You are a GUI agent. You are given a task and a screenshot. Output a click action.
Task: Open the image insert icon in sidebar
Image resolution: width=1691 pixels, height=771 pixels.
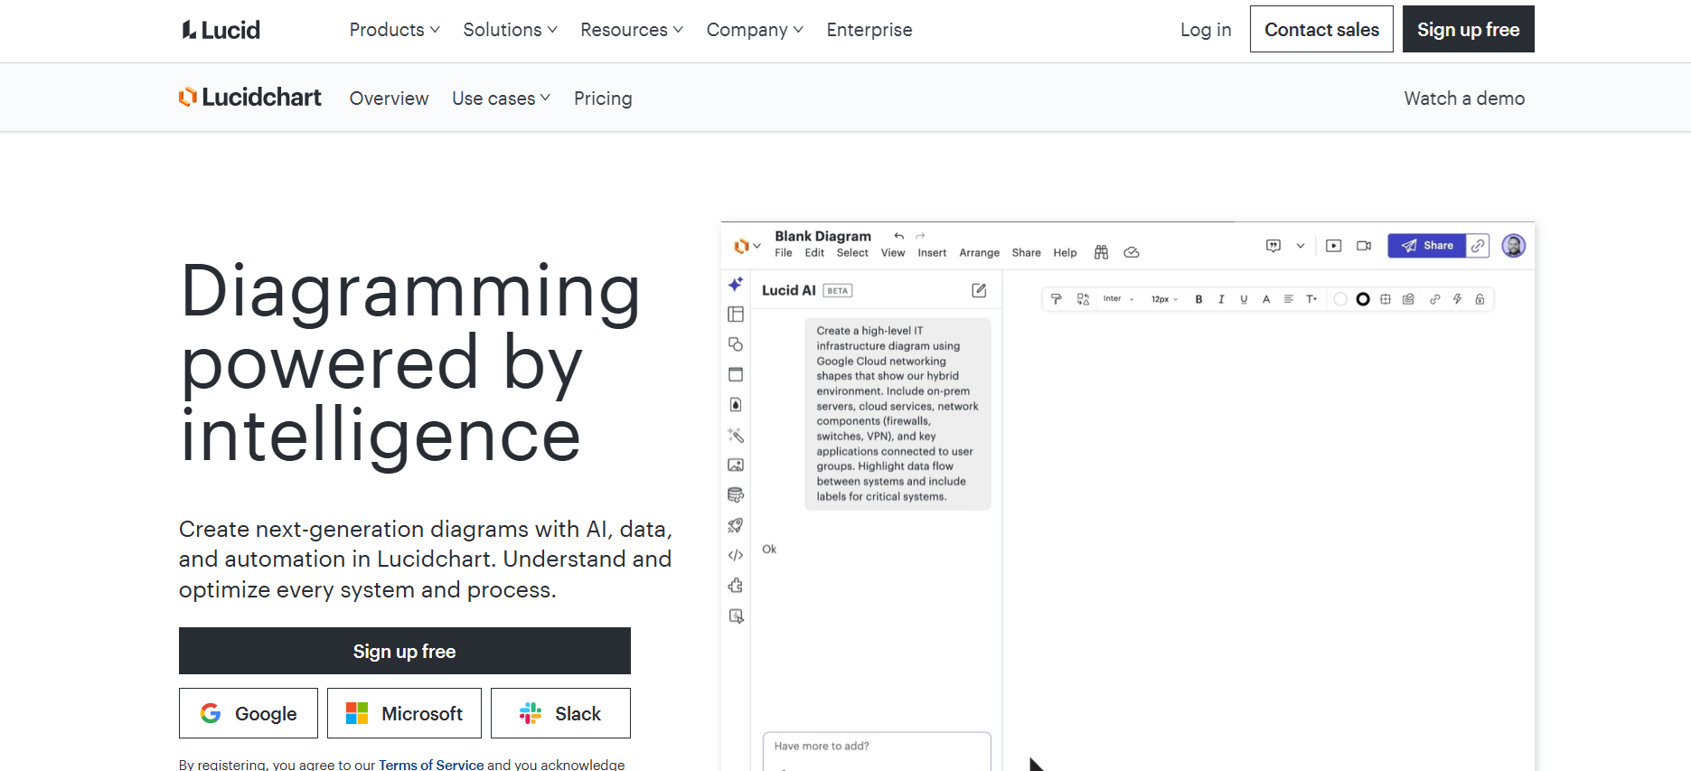(x=736, y=465)
